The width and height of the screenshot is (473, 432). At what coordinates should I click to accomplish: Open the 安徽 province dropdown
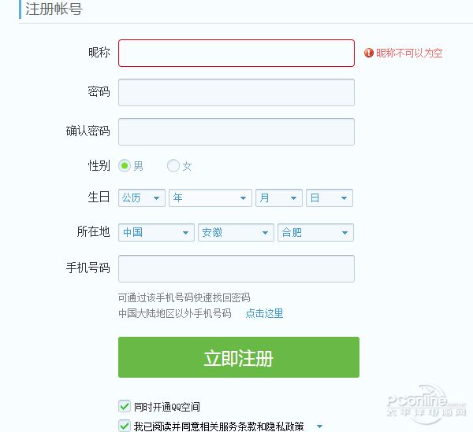click(x=236, y=232)
